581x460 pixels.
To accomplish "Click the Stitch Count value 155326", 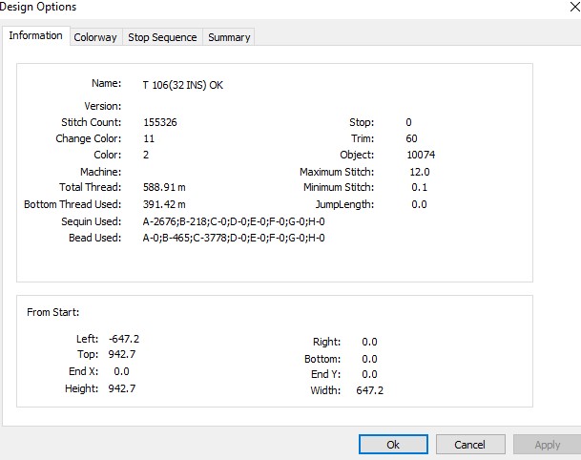I will pos(160,122).
